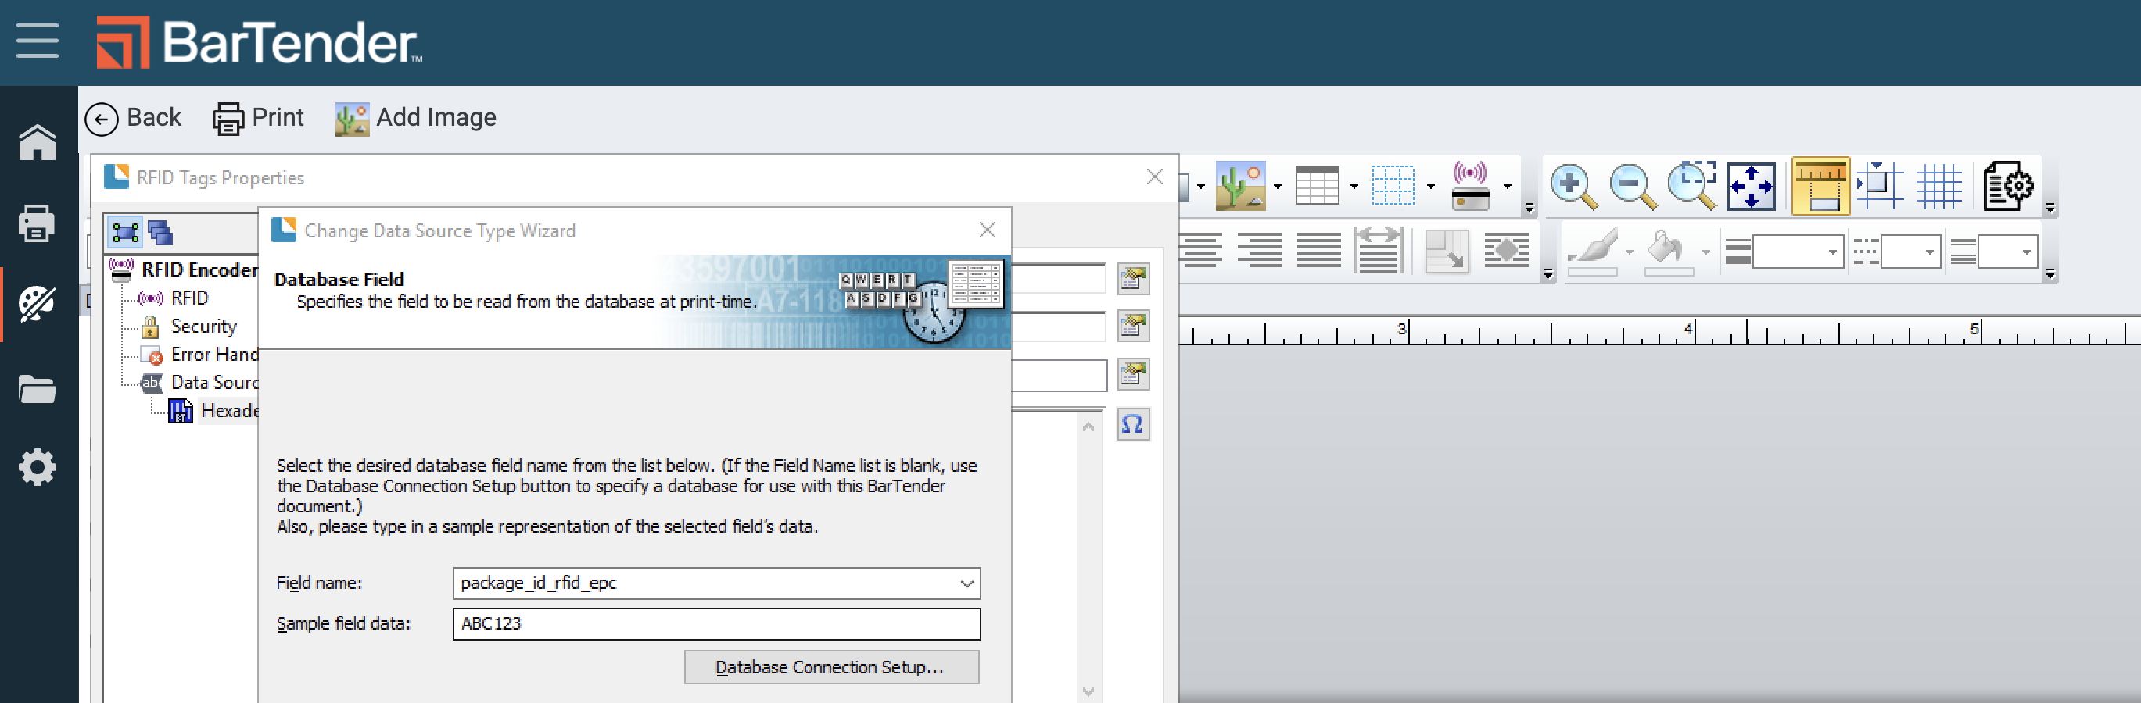Screen dimensions: 2141x703
Task: Close the RFID Tags Properties dialog
Action: tap(1154, 177)
